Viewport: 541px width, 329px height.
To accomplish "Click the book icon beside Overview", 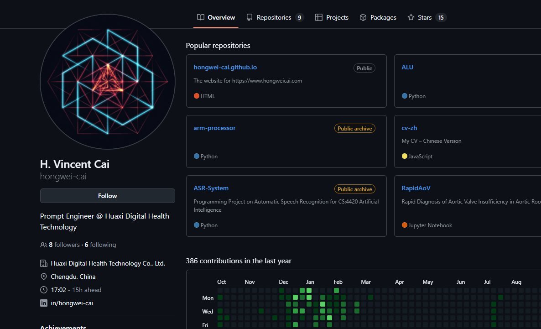I will tap(200, 17).
